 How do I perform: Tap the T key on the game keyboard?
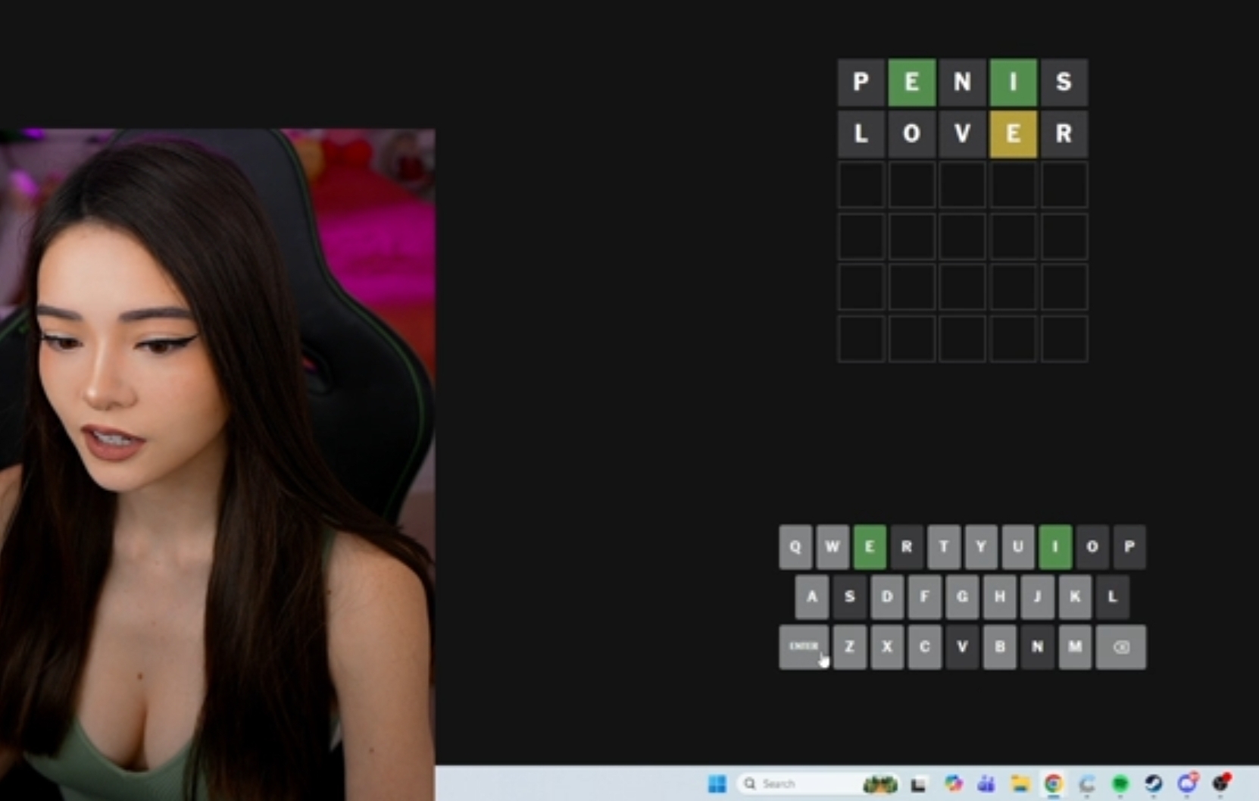click(x=944, y=547)
